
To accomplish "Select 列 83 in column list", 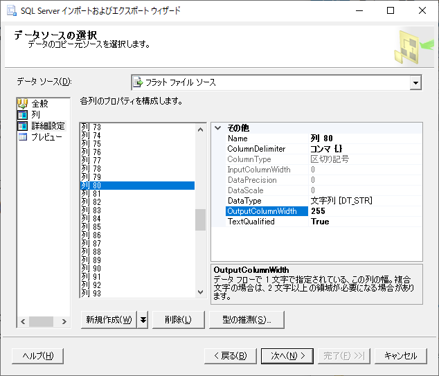I will pos(138,211).
